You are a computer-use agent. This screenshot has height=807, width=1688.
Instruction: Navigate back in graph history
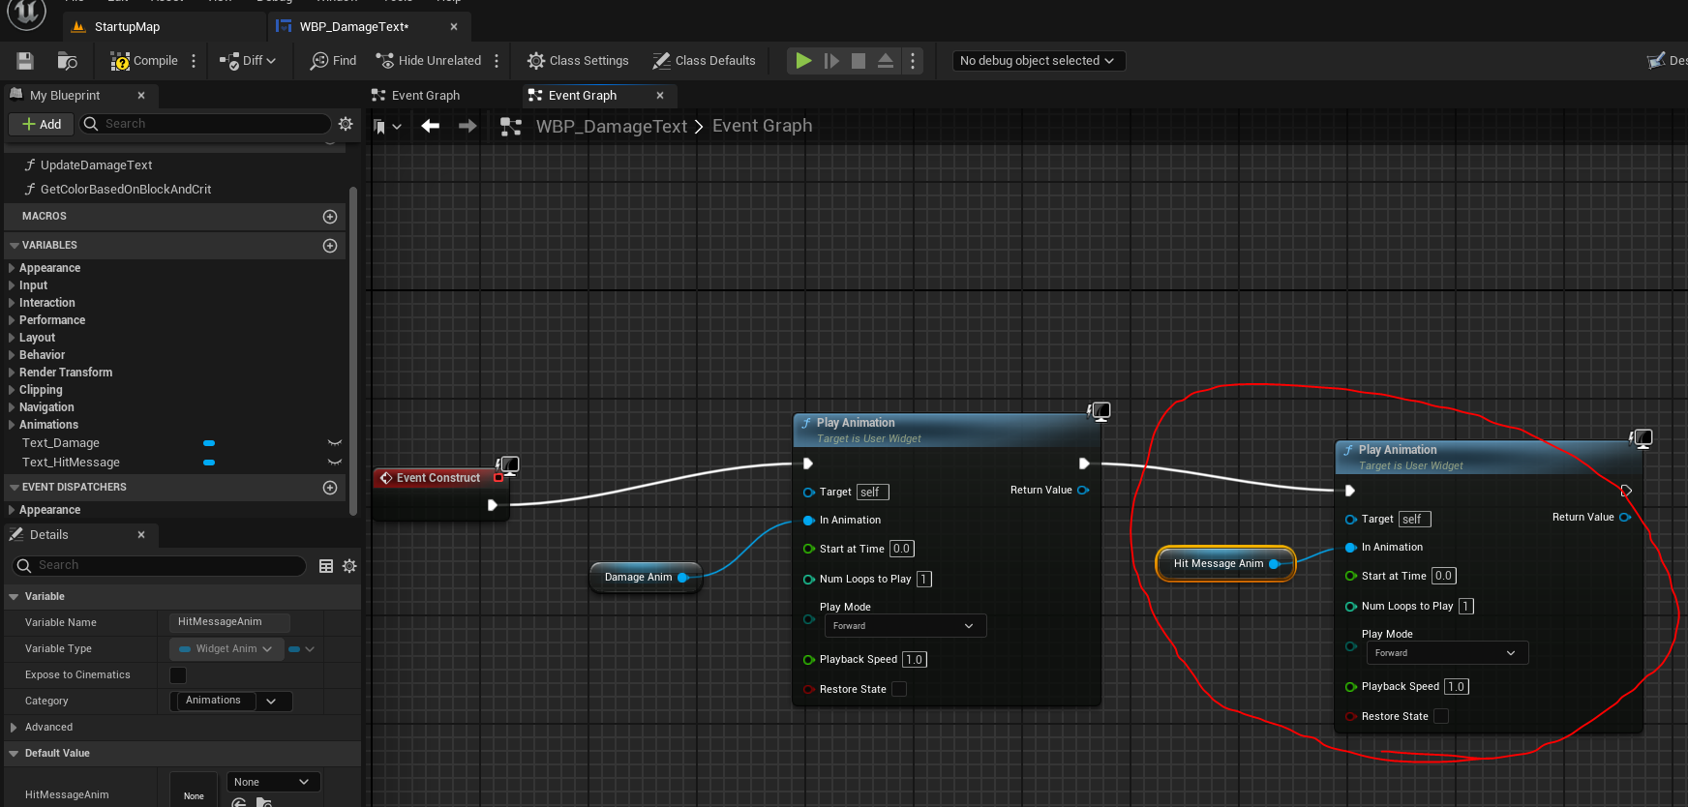[x=431, y=126]
